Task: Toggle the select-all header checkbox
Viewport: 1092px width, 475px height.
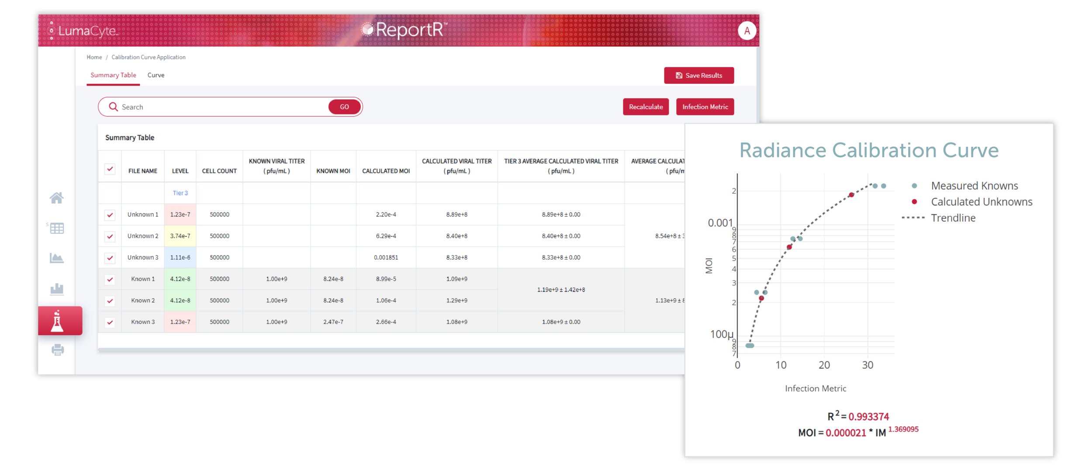Action: pos(110,169)
